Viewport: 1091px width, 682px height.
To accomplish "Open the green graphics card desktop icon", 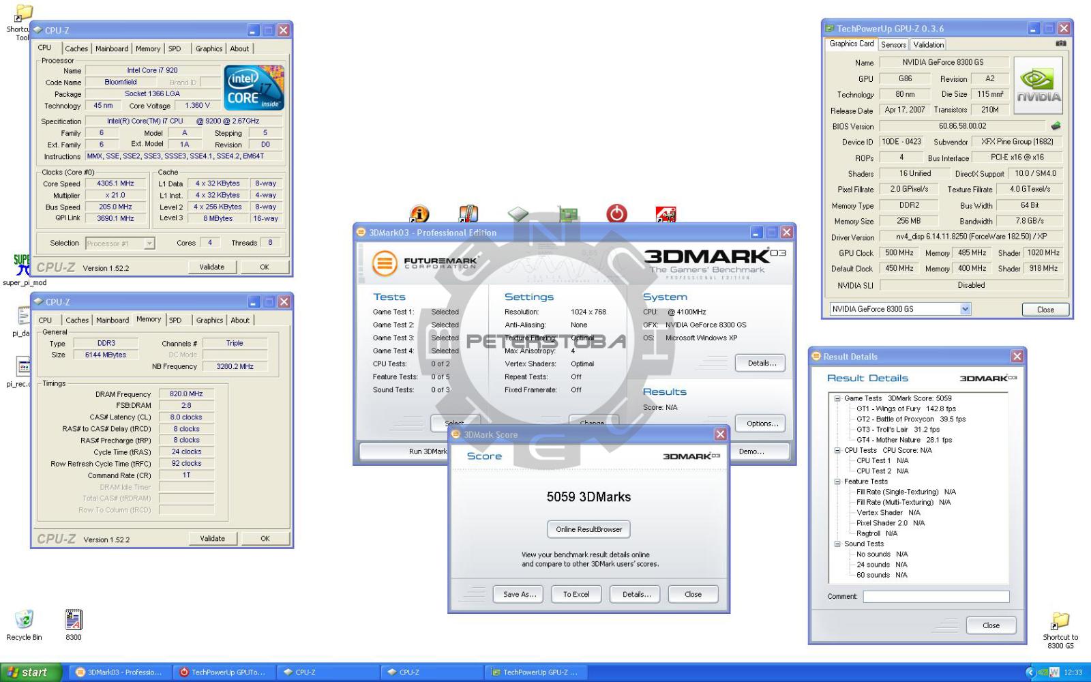I will pos(568,214).
